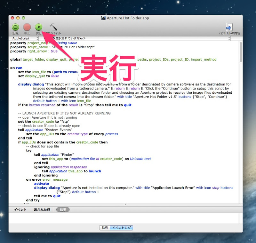The width and height of the screenshot is (256, 243).
Task: Click the window title "Aperture Hot Folder.app"
Action: (128, 18)
